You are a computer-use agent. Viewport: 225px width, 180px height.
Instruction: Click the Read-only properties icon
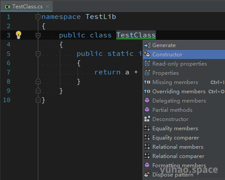coord(147,63)
